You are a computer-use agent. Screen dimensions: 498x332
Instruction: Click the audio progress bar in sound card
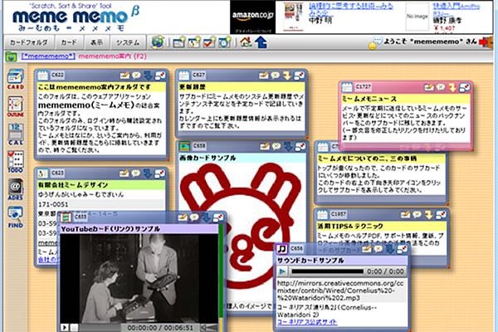click(328, 271)
